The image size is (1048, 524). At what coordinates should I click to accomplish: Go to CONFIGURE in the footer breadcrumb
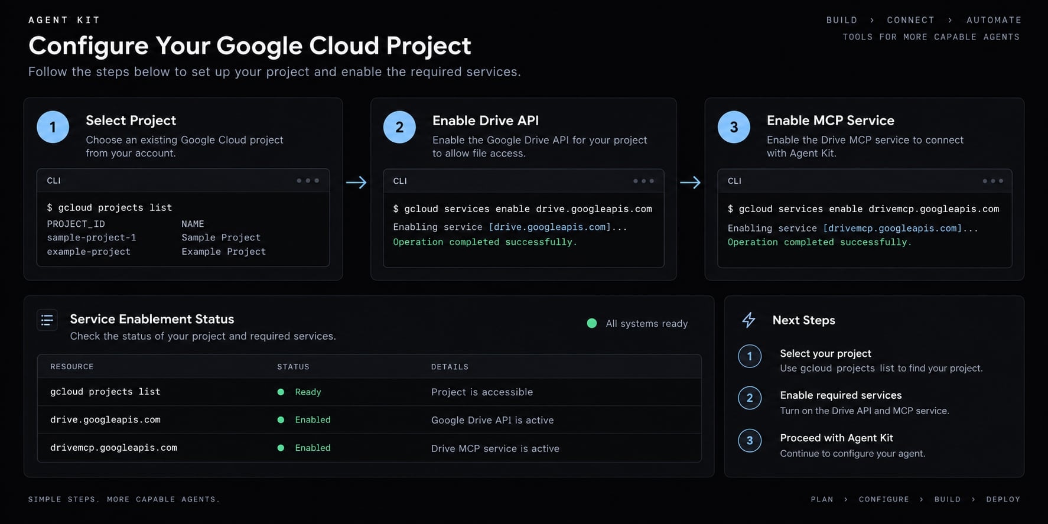884,499
